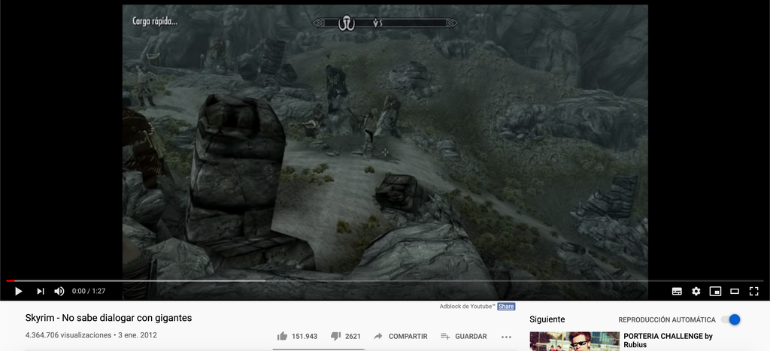Viewport: 770px width, 351px height.
Task: Click the video title 'Skyrim - No sabe dialogar con gigantes'
Action: pos(108,318)
